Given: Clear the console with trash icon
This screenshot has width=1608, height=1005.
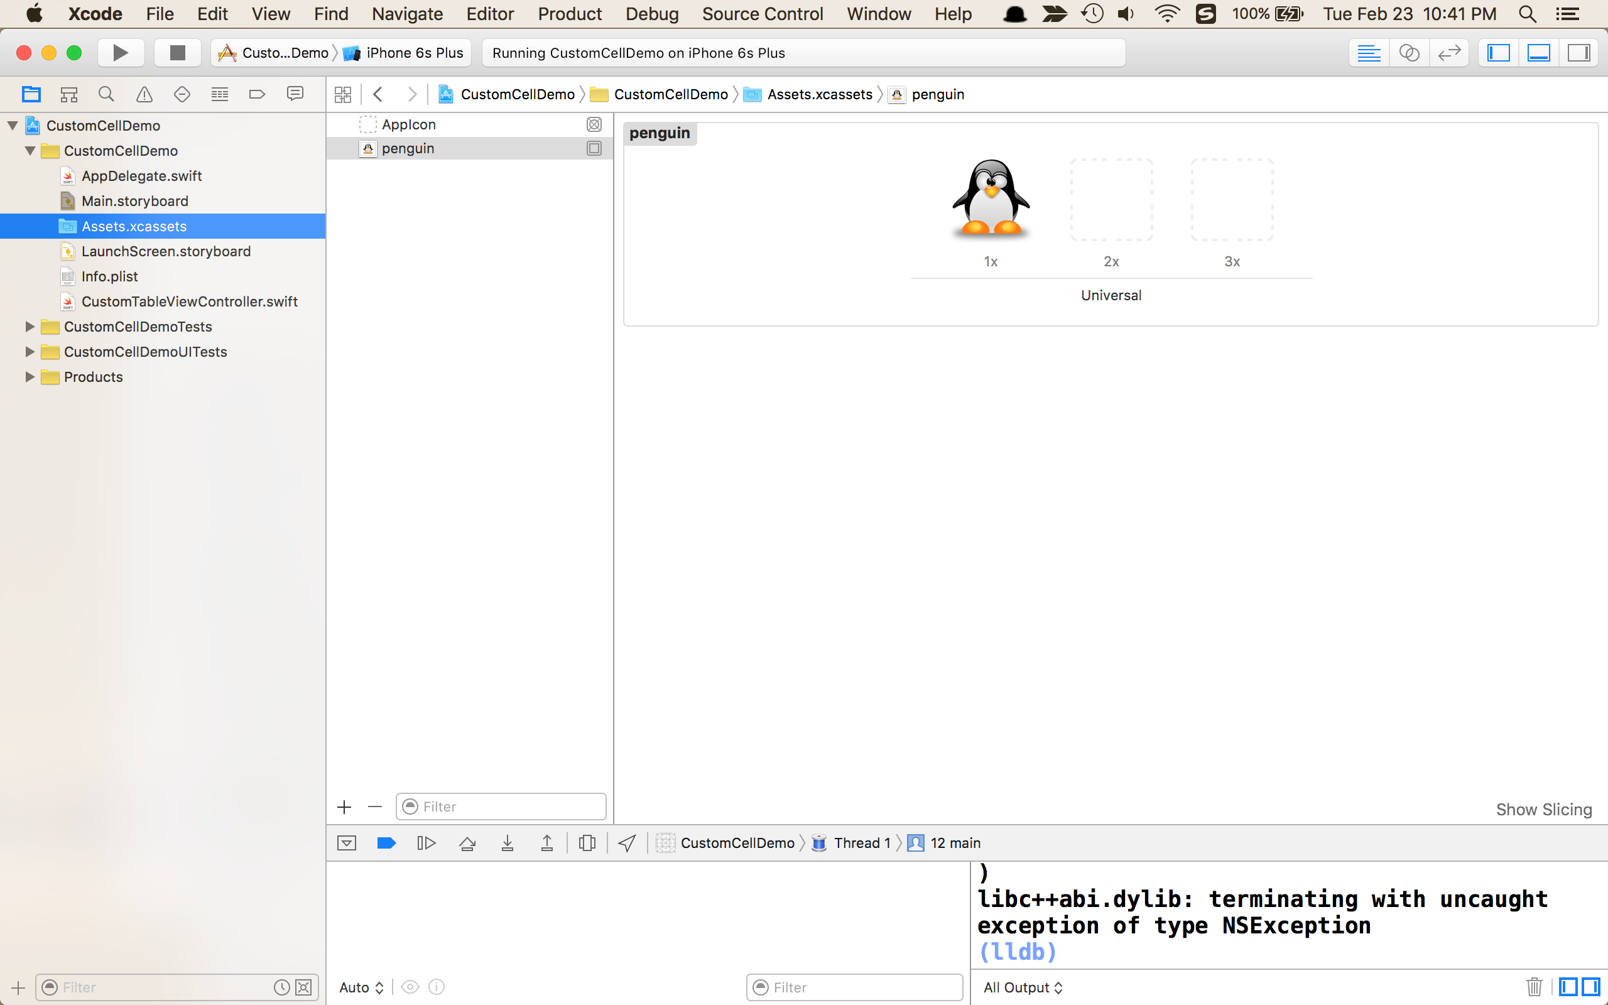Looking at the screenshot, I should pyautogui.click(x=1534, y=987).
